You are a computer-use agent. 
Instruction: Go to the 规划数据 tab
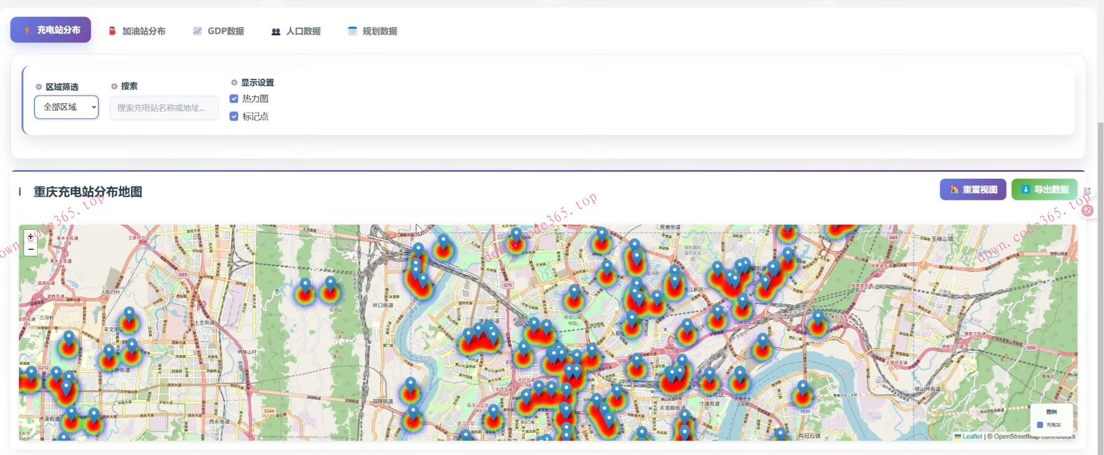373,31
